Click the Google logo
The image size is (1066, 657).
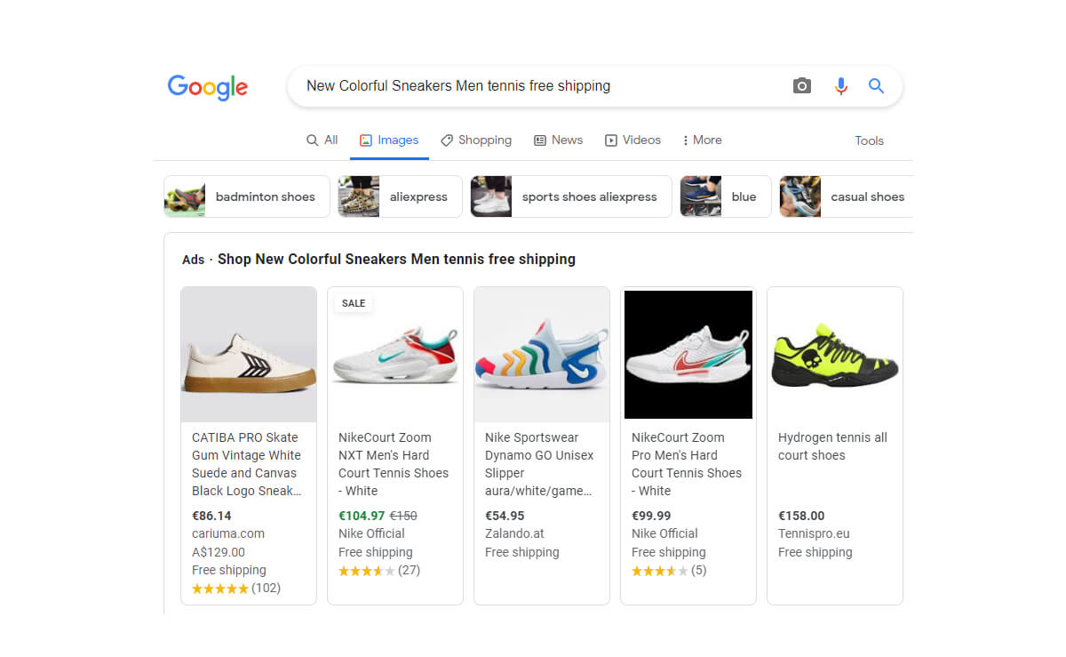208,87
